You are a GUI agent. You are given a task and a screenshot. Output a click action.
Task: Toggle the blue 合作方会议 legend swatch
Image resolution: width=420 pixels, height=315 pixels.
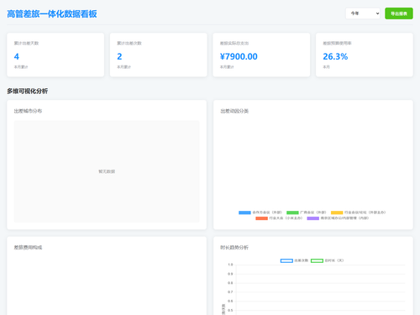point(244,213)
